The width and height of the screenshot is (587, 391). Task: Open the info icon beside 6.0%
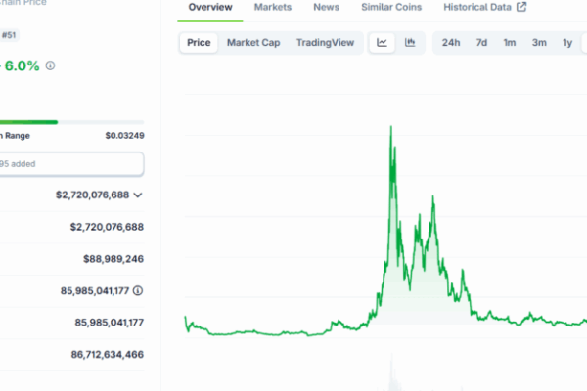50,65
